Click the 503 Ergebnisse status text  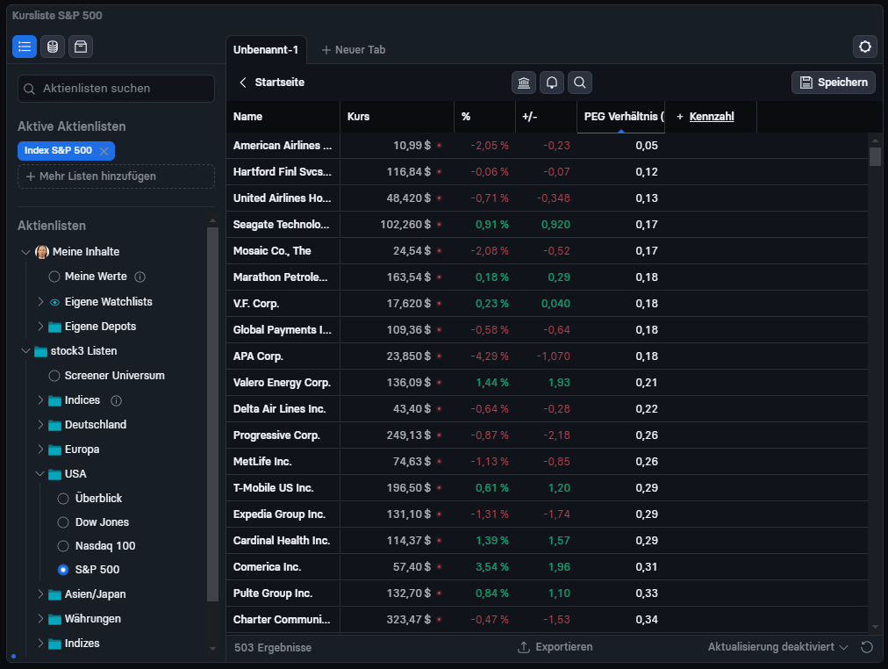[273, 647]
